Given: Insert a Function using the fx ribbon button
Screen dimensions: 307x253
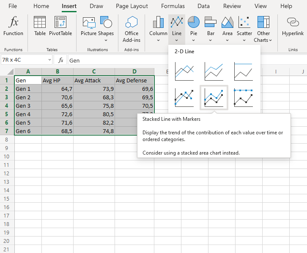Looking at the screenshot, I should click(14, 27).
